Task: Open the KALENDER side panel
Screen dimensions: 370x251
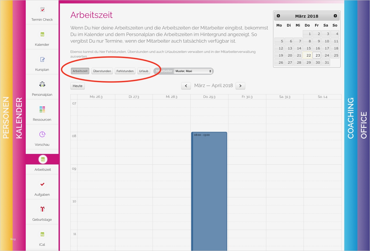Action: [19, 125]
